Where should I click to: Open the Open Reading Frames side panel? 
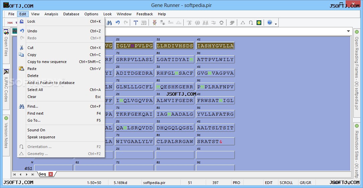click(x=357, y=73)
